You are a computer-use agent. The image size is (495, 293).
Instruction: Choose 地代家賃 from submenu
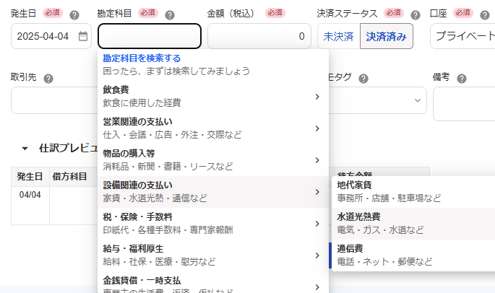pyautogui.click(x=413, y=191)
